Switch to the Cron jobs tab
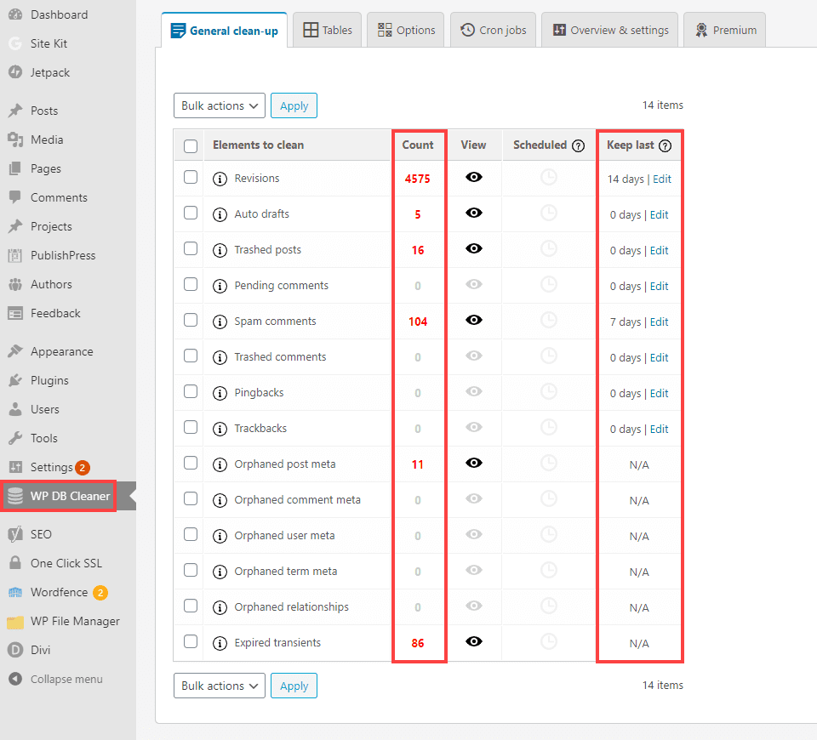817x740 pixels. (494, 30)
